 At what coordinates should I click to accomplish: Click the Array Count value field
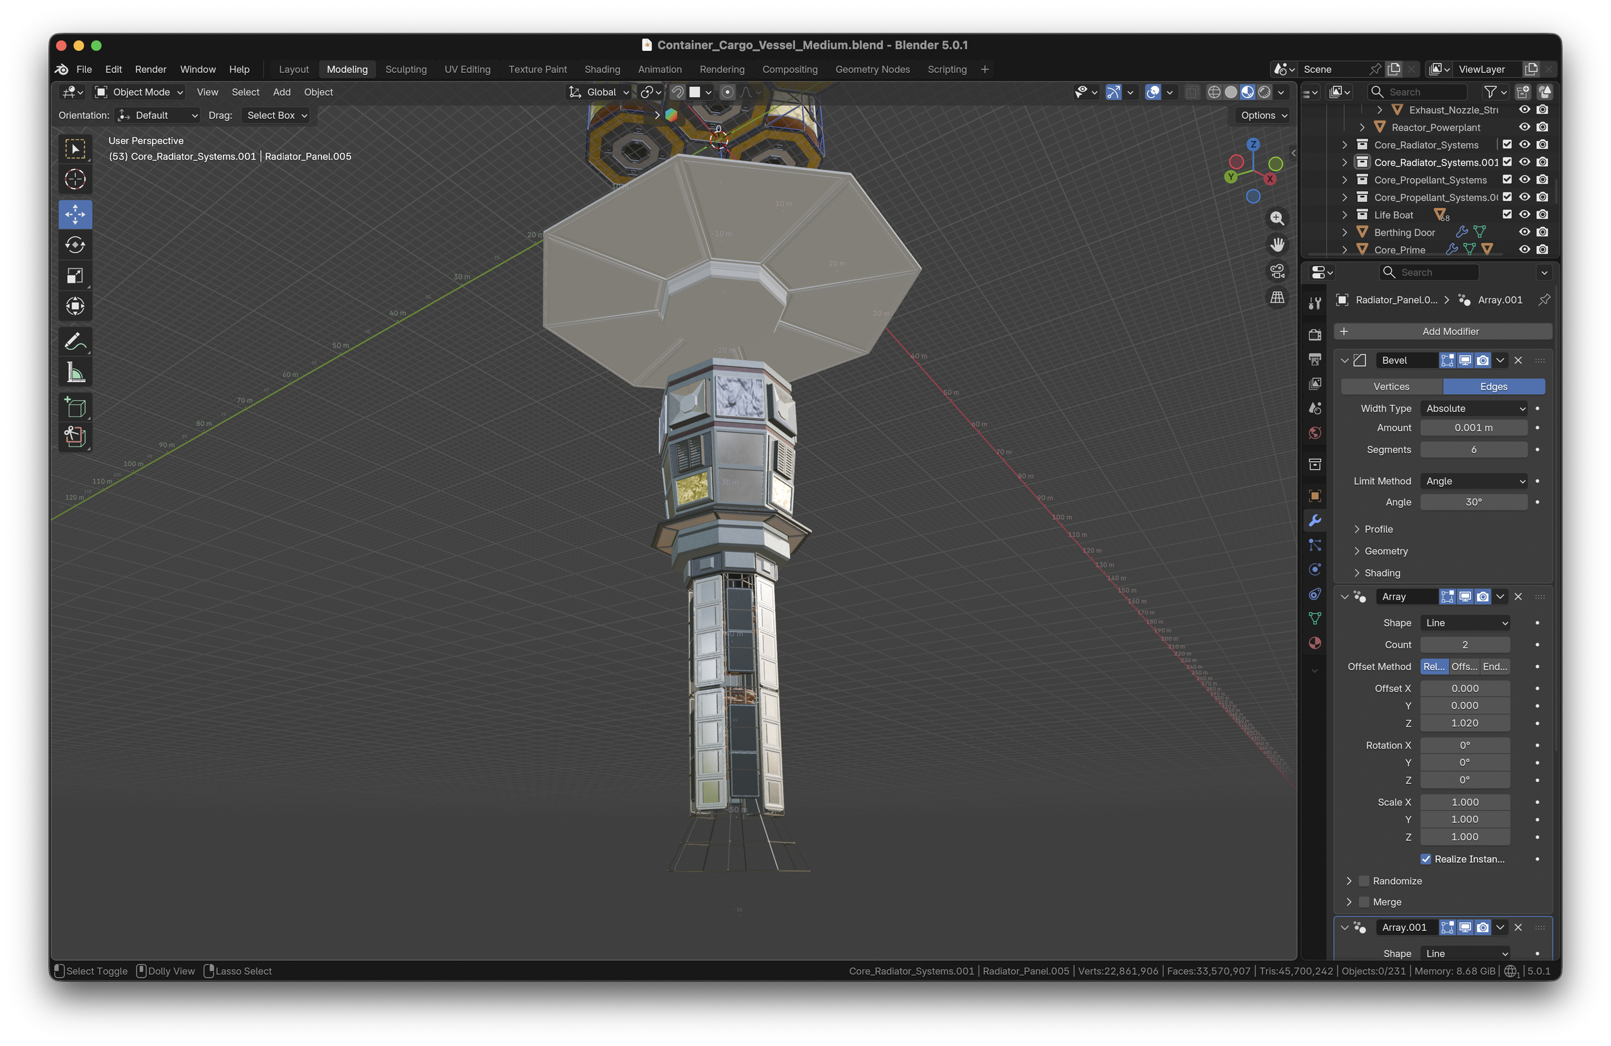coord(1465,645)
